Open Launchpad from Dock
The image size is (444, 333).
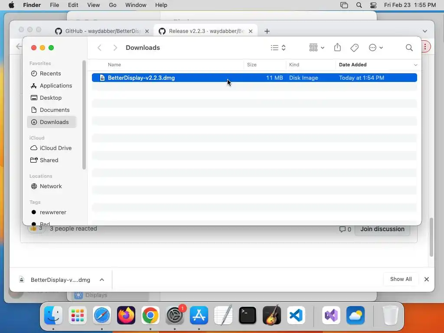[x=78, y=315]
